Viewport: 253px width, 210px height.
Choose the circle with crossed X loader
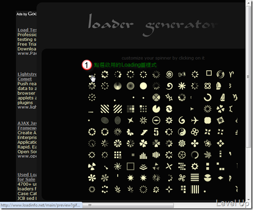[156, 98]
